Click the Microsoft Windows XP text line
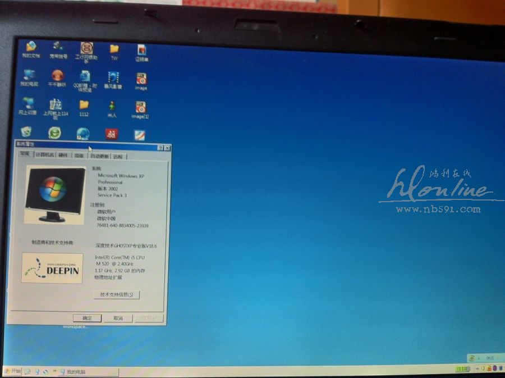 pos(121,176)
